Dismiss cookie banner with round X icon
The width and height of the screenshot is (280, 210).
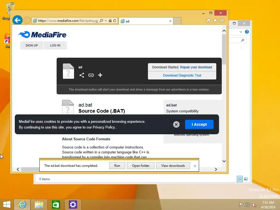coord(176,124)
